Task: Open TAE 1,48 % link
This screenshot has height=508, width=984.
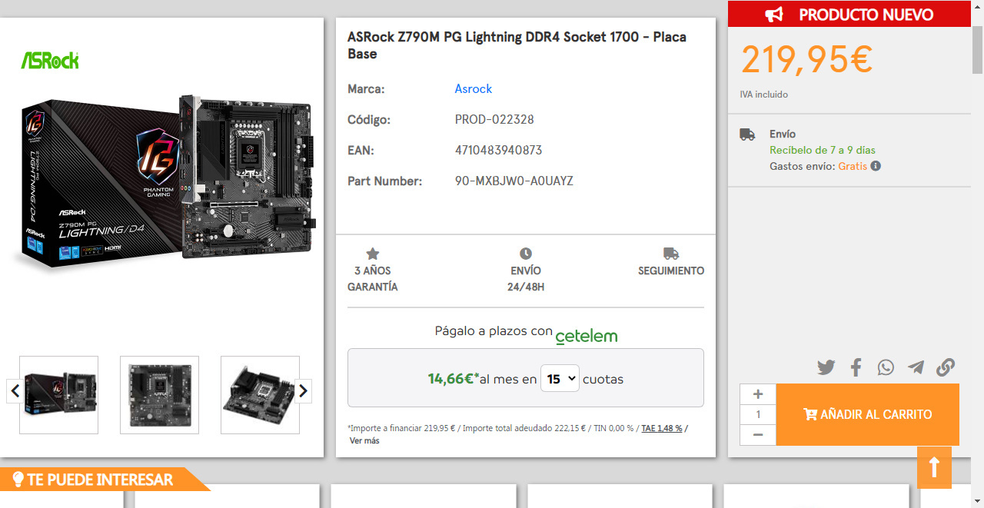Action: (x=662, y=428)
